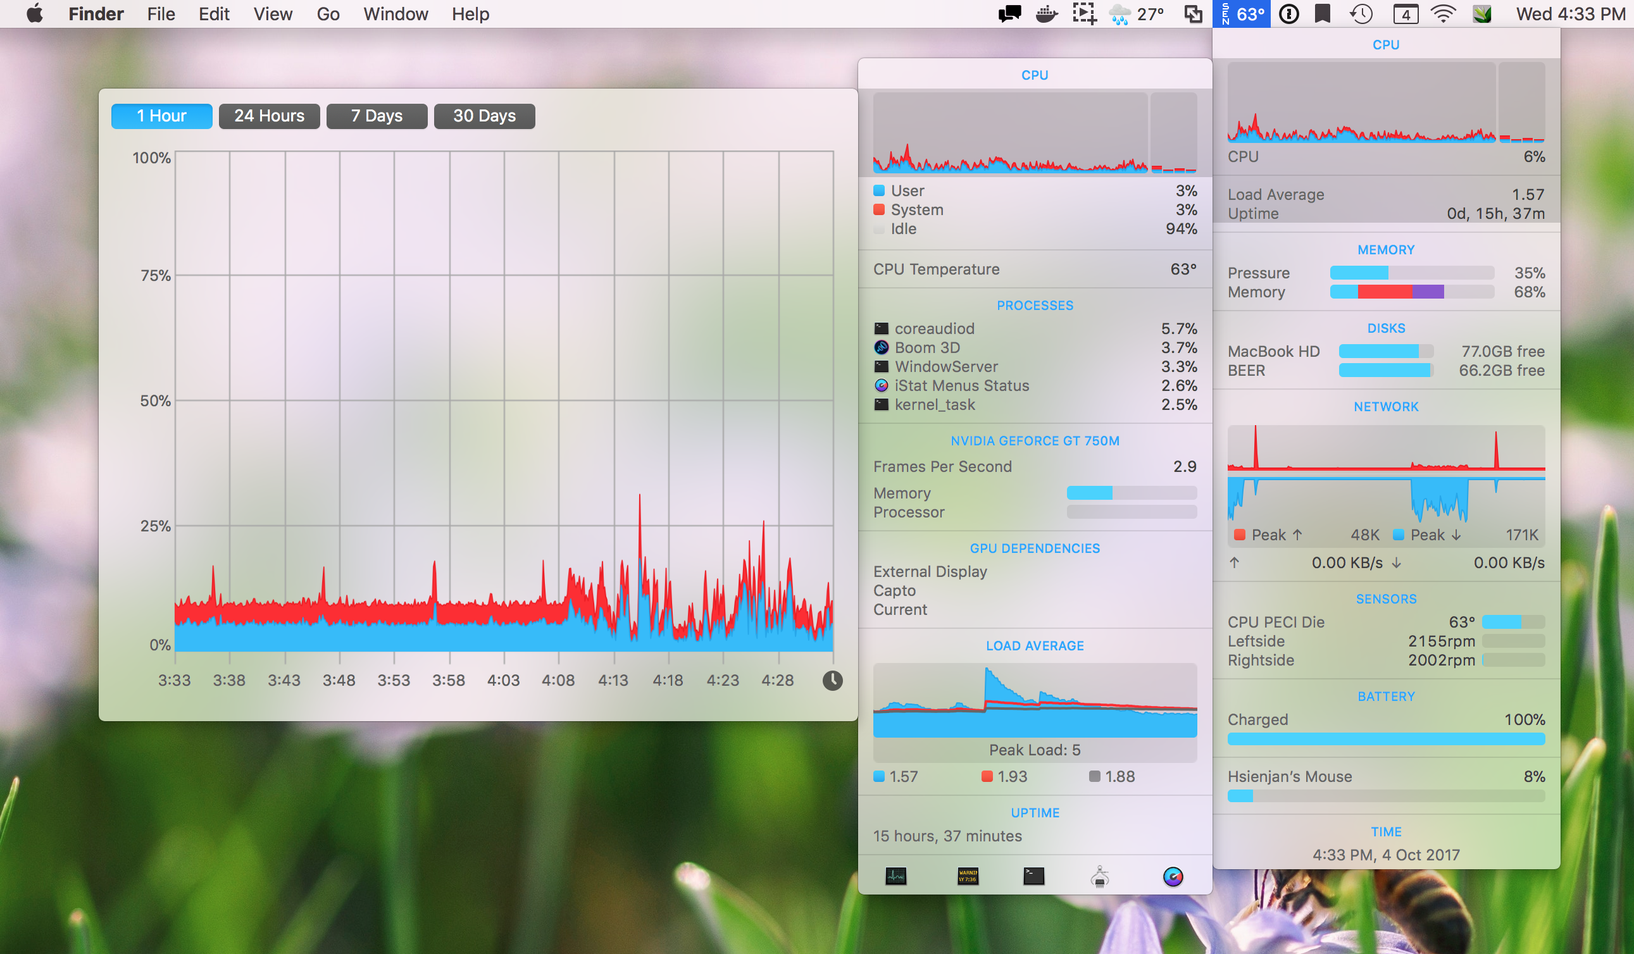1634x954 pixels.
Task: Expand the sensors 63° menu bar item
Action: tap(1242, 14)
